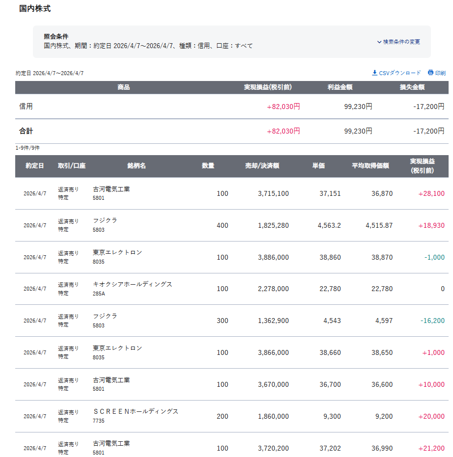Viewport: 453px width, 457px height.
Task: Click the 銘柄名 column header
Action: (x=136, y=166)
